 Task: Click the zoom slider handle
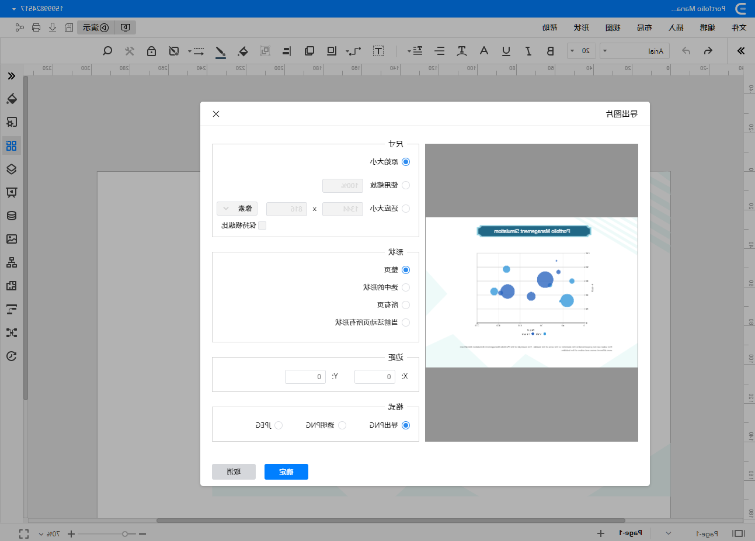pos(125,533)
